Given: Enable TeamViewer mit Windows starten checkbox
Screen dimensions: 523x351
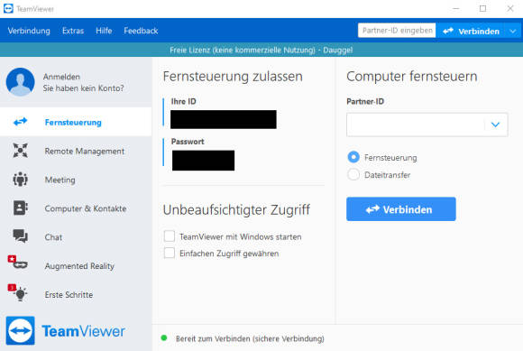Looking at the screenshot, I should click(x=170, y=236).
